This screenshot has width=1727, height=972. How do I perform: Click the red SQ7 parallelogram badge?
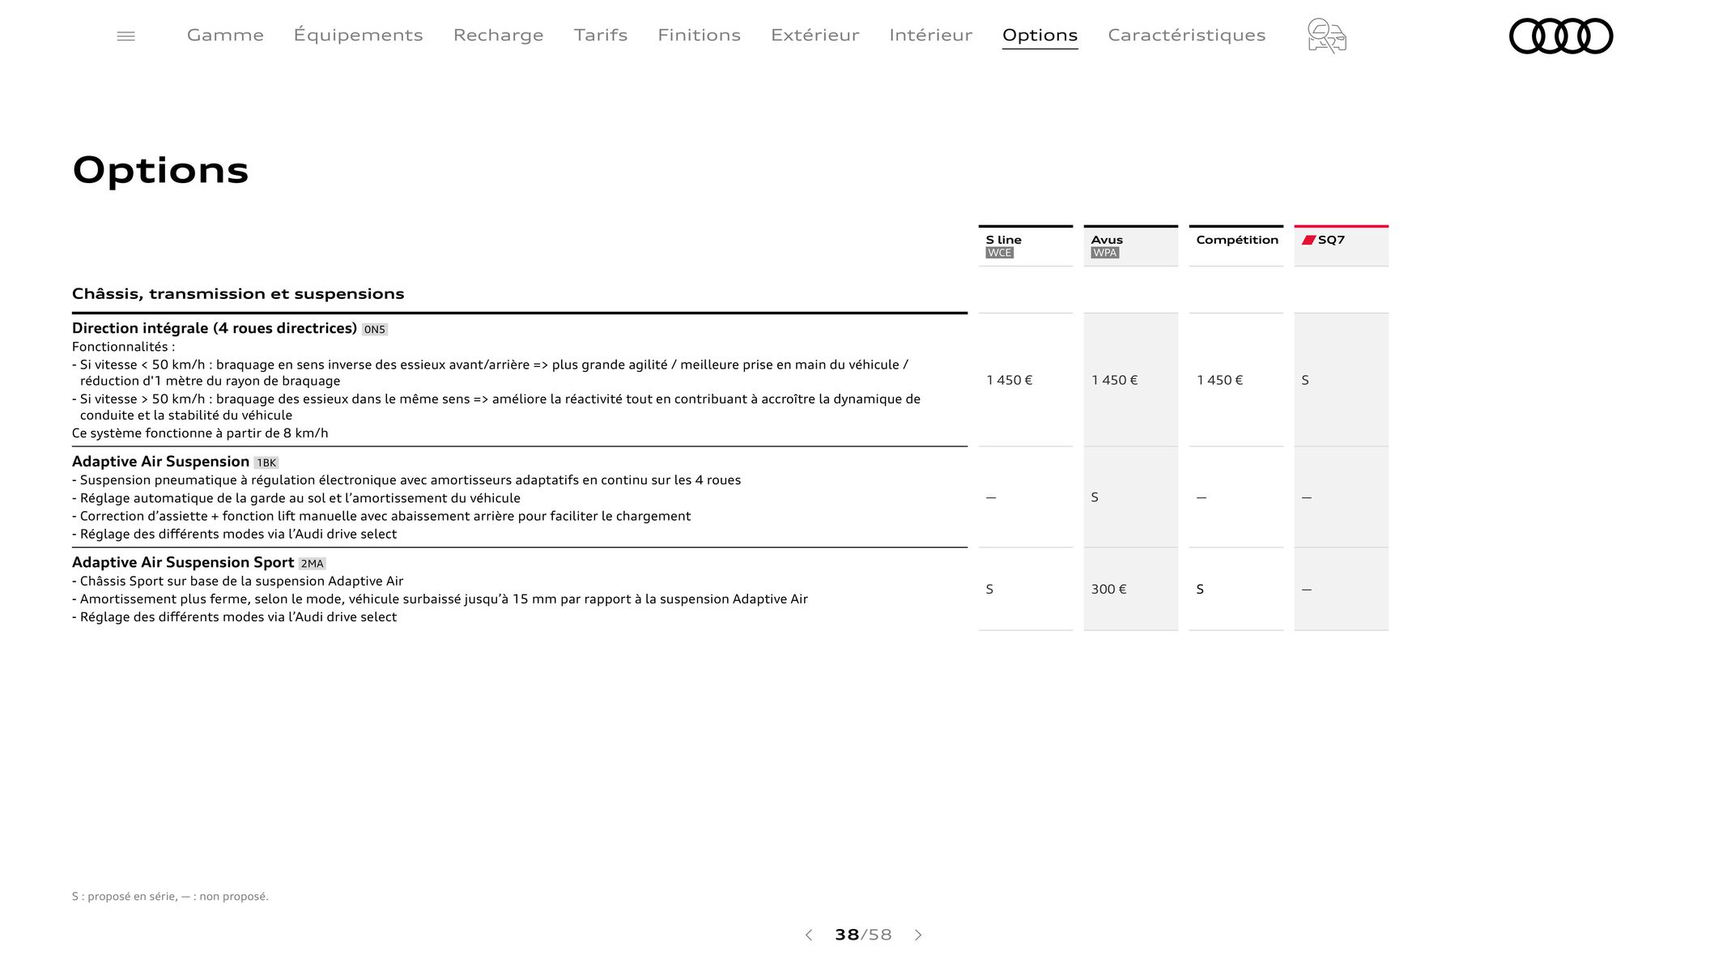pos(1308,240)
